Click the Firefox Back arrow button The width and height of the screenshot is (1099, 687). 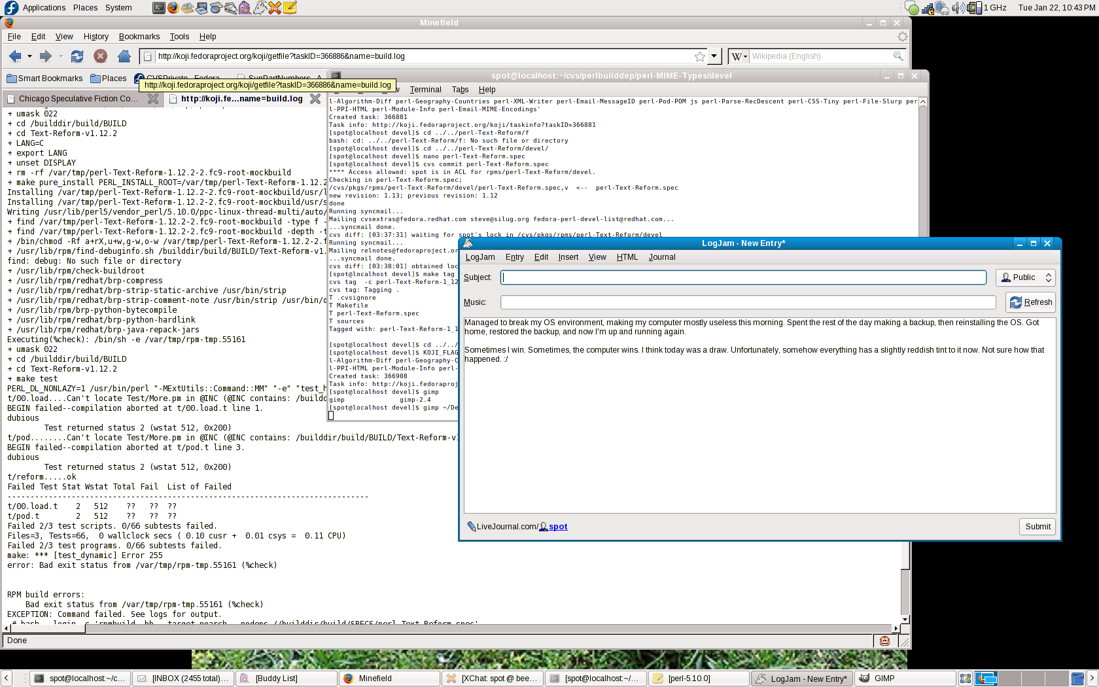pyautogui.click(x=16, y=56)
